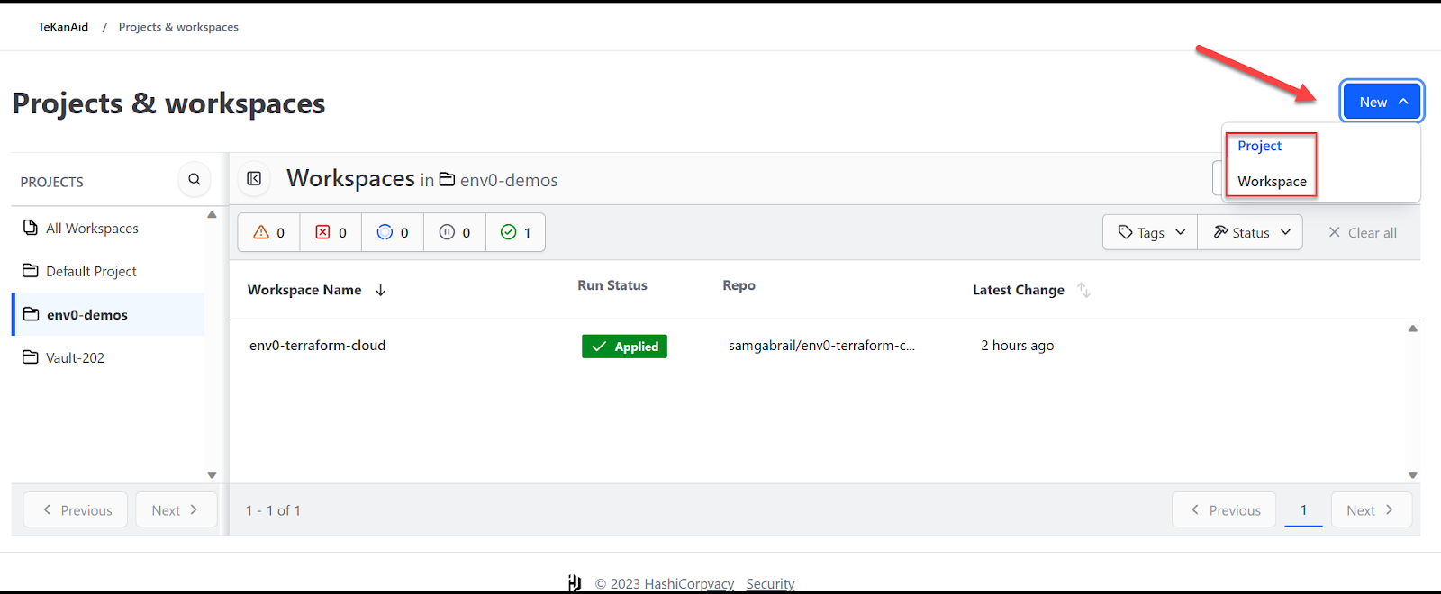The height and width of the screenshot is (594, 1441).
Task: Click the 2 hours ago cell
Action: 1017,346
